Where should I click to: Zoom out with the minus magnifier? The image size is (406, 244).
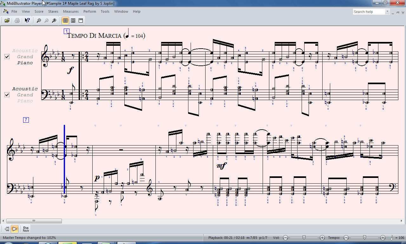[39, 20]
